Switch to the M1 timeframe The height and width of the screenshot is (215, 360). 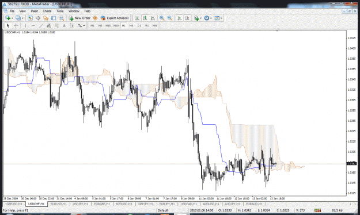[92, 25]
